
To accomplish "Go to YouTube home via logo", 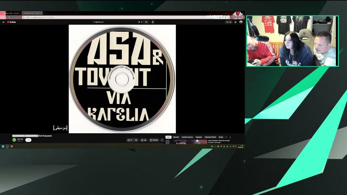I will [x=11, y=22].
